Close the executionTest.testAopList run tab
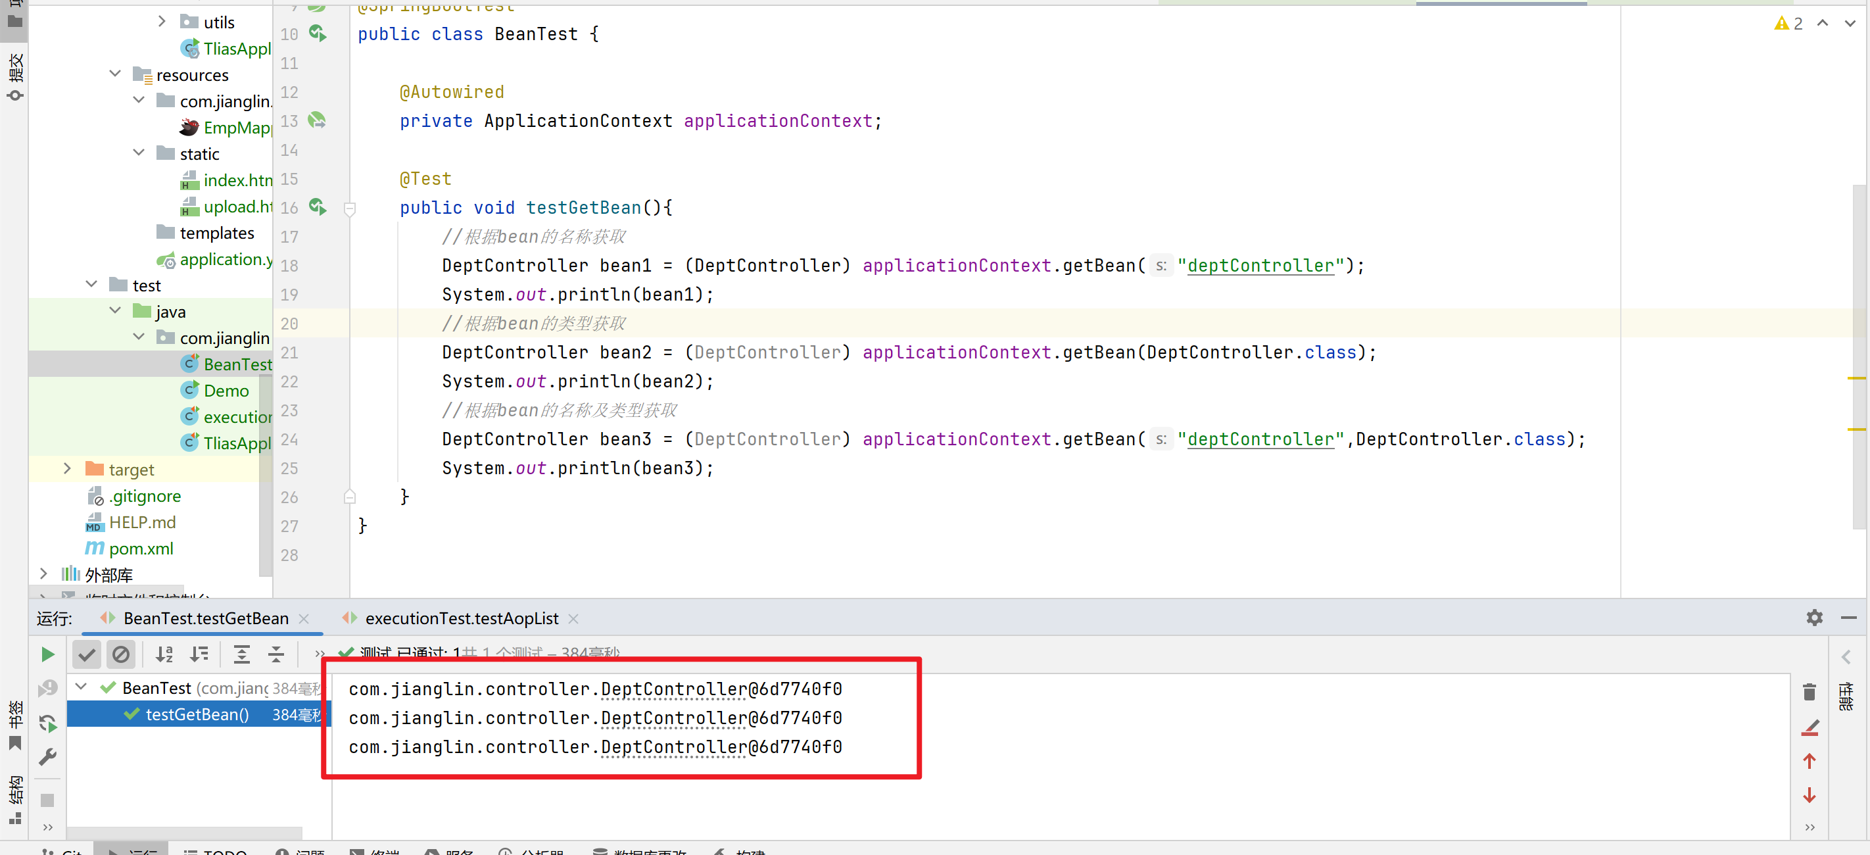Image resolution: width=1870 pixels, height=855 pixels. click(573, 619)
